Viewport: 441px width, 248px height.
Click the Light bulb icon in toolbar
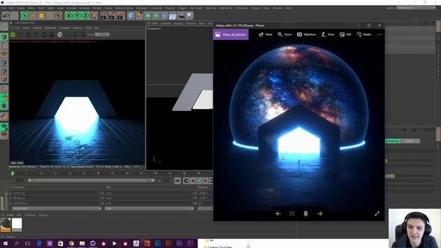(189, 16)
